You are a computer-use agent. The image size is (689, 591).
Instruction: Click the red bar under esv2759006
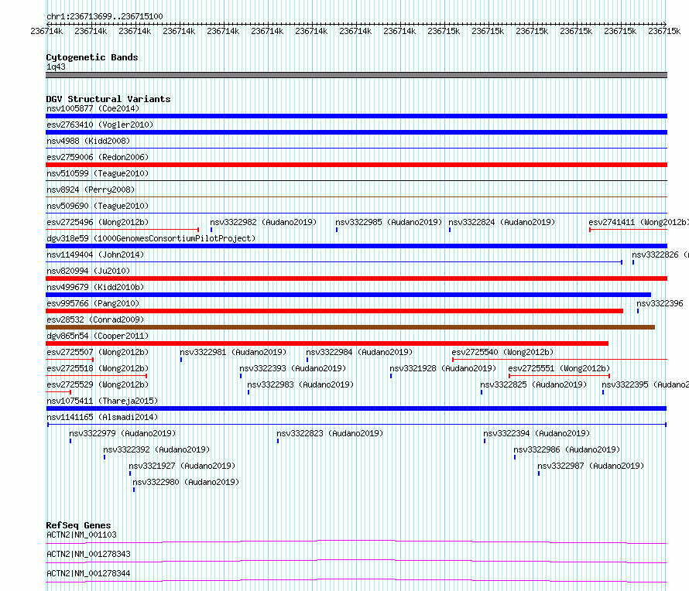pos(356,165)
